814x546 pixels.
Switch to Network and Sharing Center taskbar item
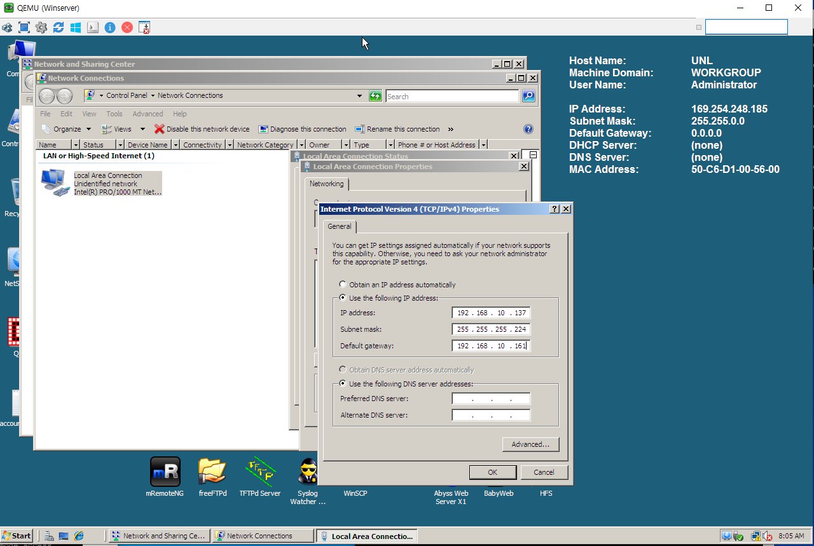(159, 536)
